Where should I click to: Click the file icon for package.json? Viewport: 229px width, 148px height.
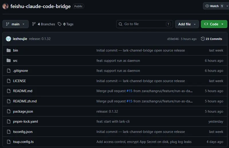[9, 111]
